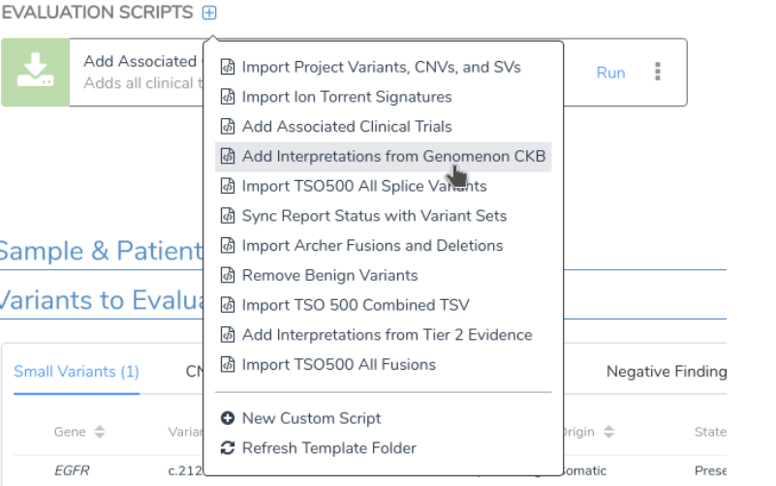Click the green download script icon
The image size is (776, 486).
click(x=35, y=73)
